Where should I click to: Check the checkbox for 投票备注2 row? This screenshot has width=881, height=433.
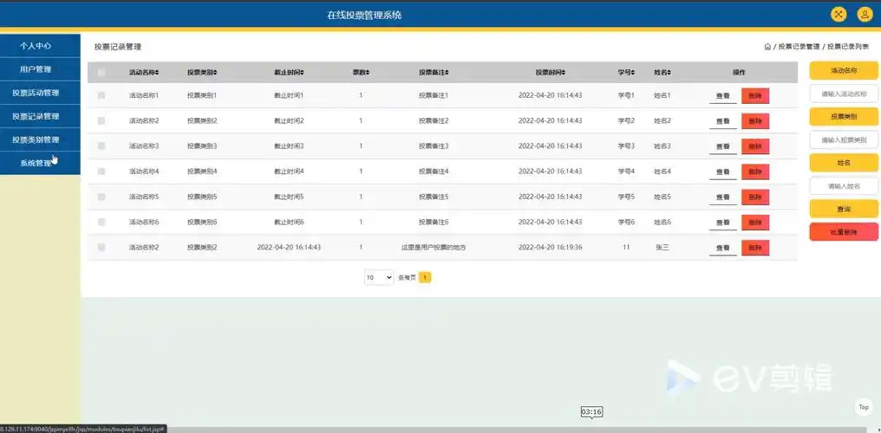click(x=101, y=120)
